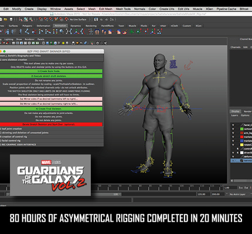Expand the leaf joint creation section
This screenshot has width=252, height=234.
pos(52,129)
